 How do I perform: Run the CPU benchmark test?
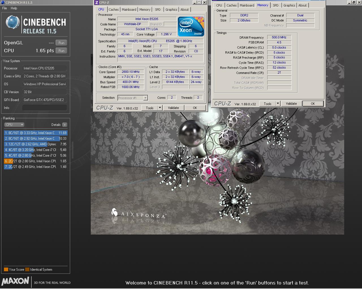click(x=61, y=51)
